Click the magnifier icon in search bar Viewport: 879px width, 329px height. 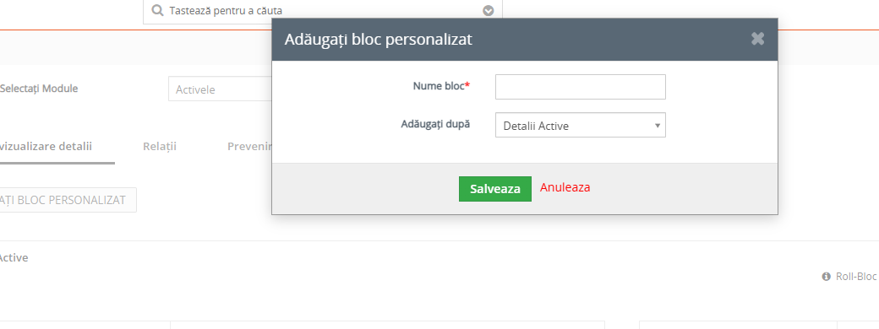tap(158, 10)
